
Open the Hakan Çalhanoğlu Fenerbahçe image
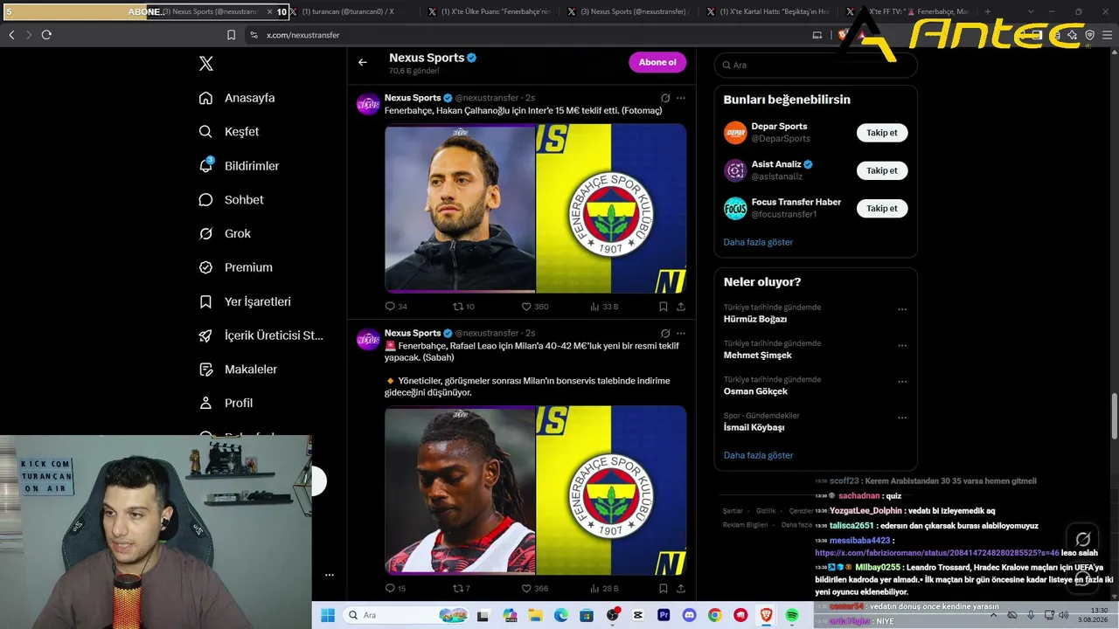coord(535,208)
